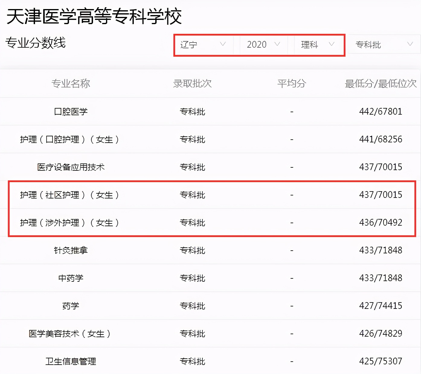Click the 最低分/最低位次 column header
This screenshot has width=421, height=374.
[x=380, y=84]
